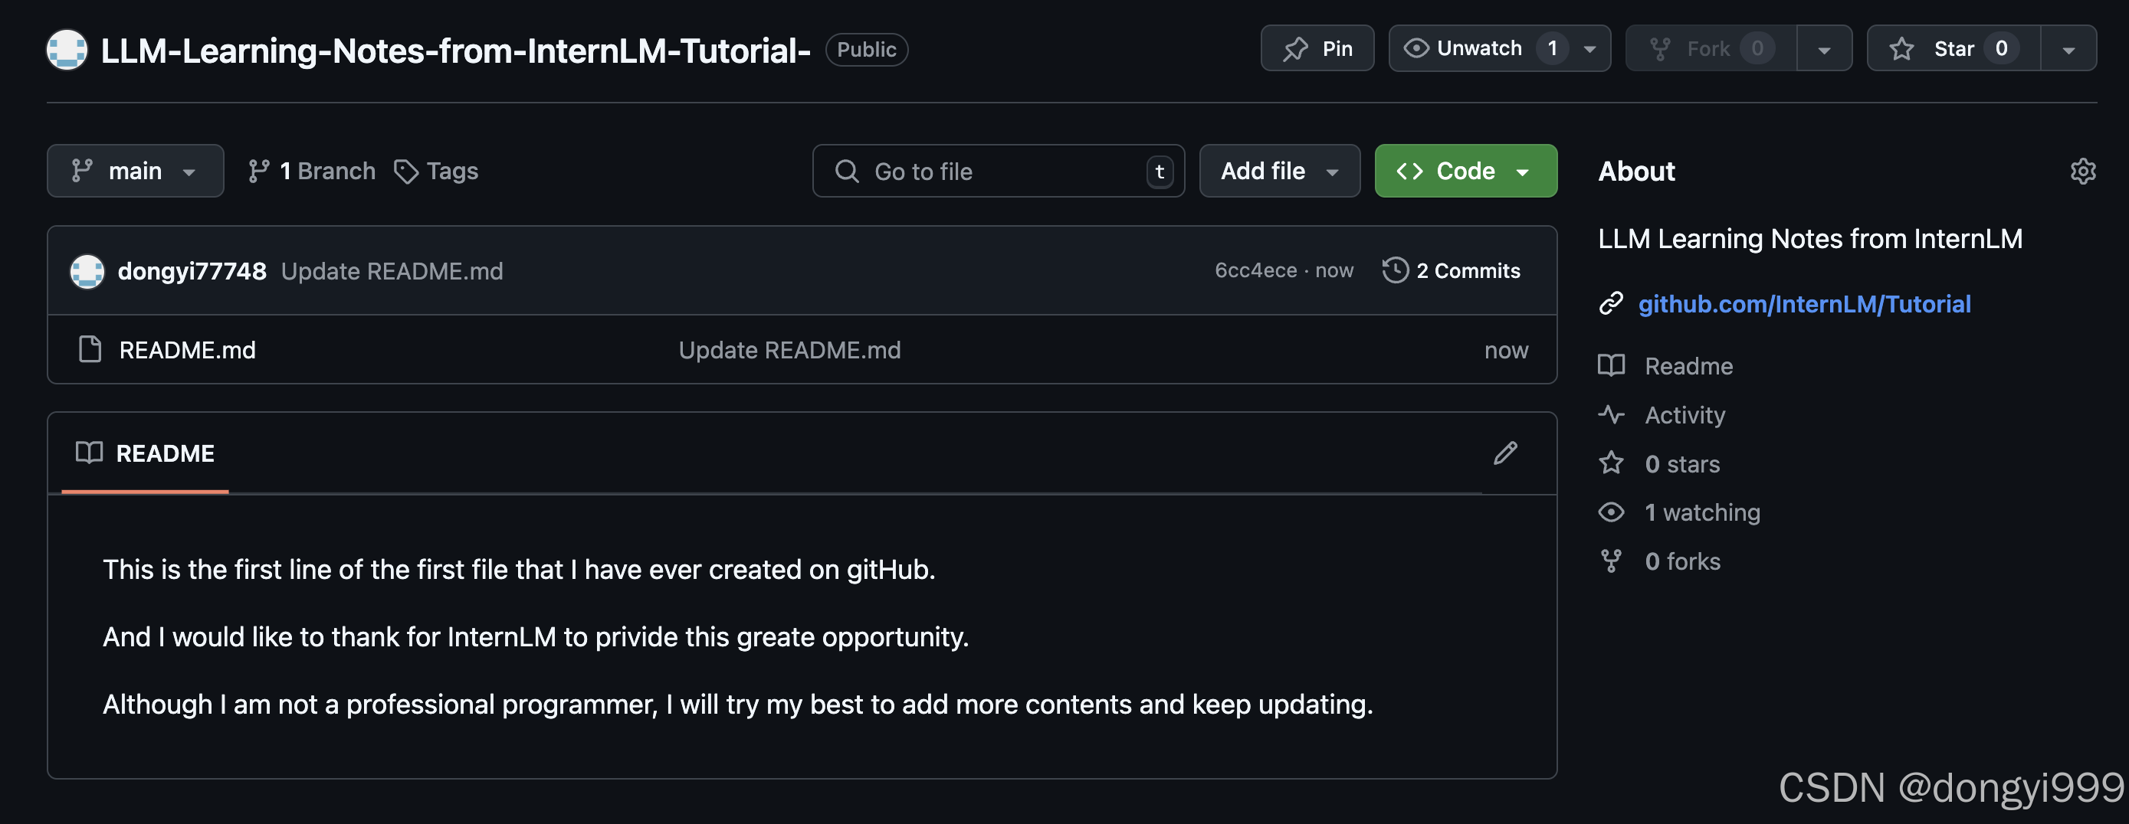Open the Fork options dropdown arrow
Screen dimensions: 2129x824
click(1824, 49)
